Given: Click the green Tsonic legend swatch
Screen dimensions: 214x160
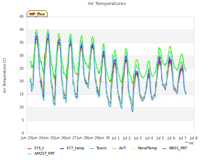Looking at the screenshot, I should pos(91,149).
